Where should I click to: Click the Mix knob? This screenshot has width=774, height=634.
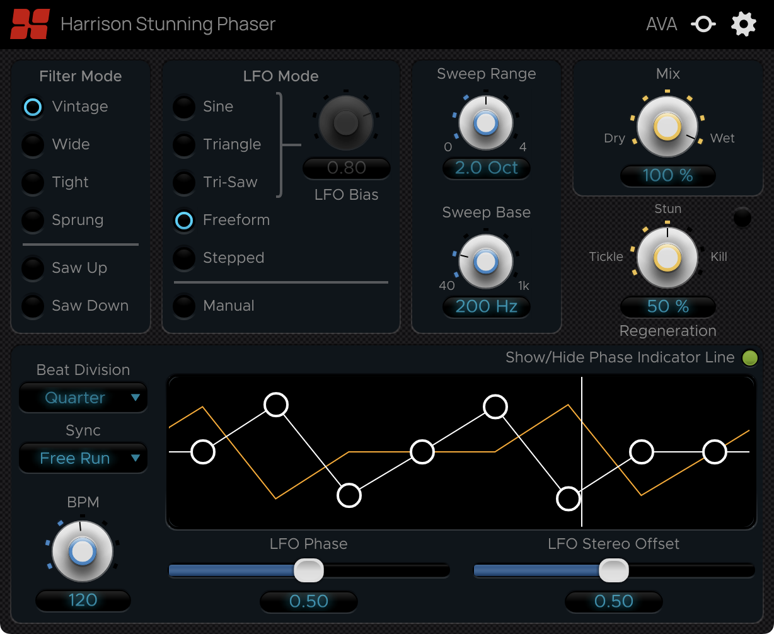667,127
